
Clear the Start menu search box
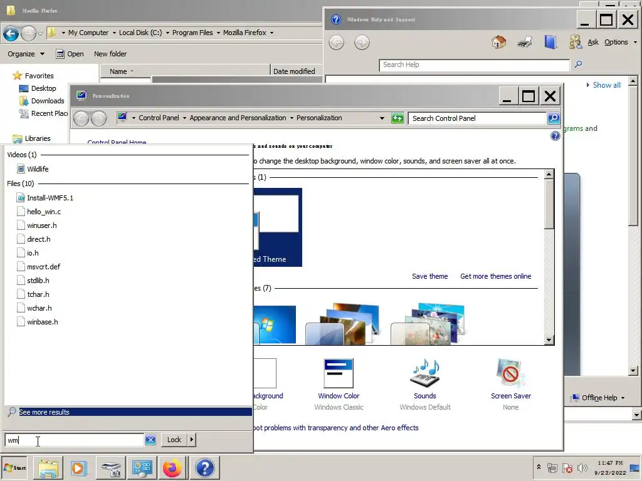click(x=150, y=440)
